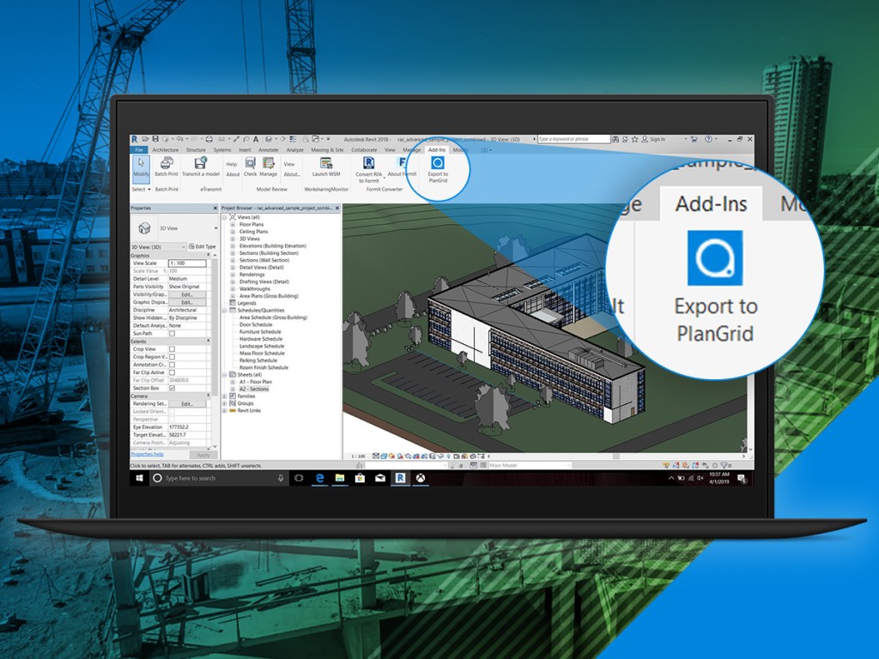This screenshot has height=659, width=879.
Task: Open the File menu
Action: tap(139, 149)
